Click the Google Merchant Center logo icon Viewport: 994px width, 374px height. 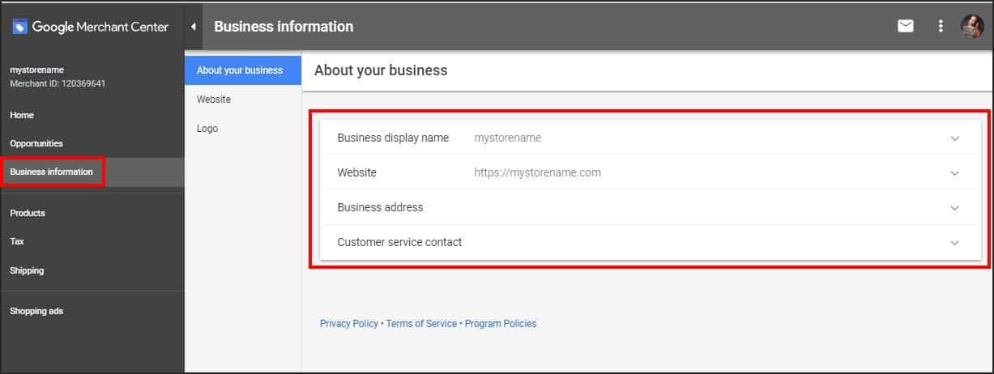(19, 27)
